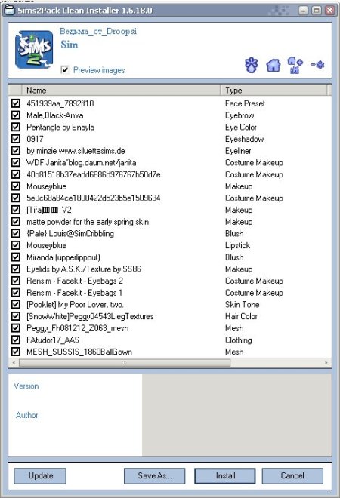Select the Rensim - Facekit - Eyebags 2 row

click(170, 281)
